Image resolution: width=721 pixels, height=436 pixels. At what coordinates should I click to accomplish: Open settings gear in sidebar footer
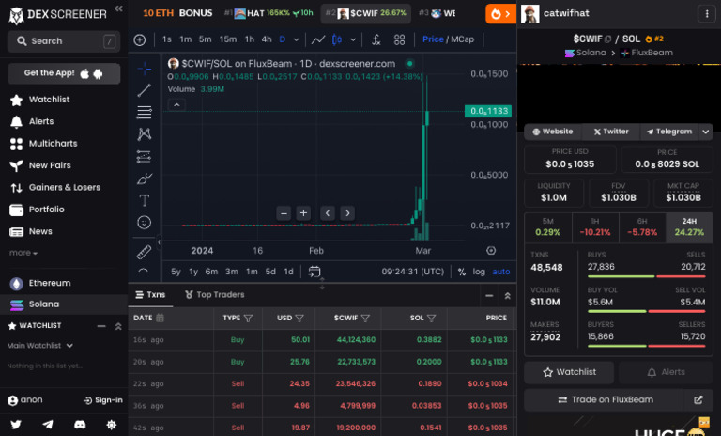pyautogui.click(x=112, y=425)
